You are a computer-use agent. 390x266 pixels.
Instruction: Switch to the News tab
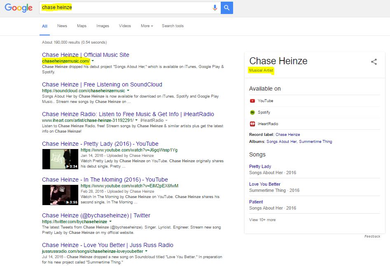point(62,26)
